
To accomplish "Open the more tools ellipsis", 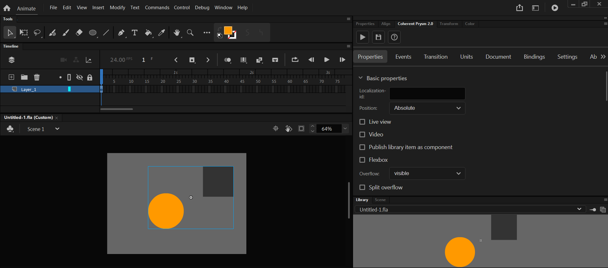I will point(207,32).
